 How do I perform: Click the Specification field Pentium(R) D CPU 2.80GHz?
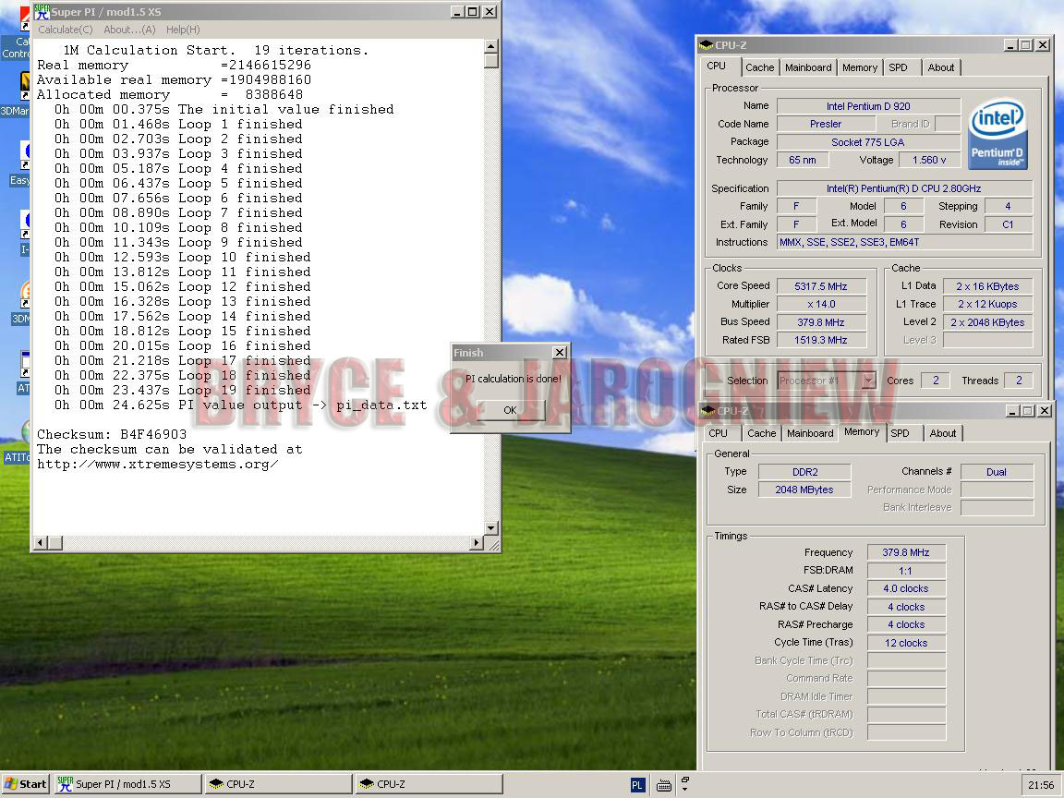coord(904,188)
